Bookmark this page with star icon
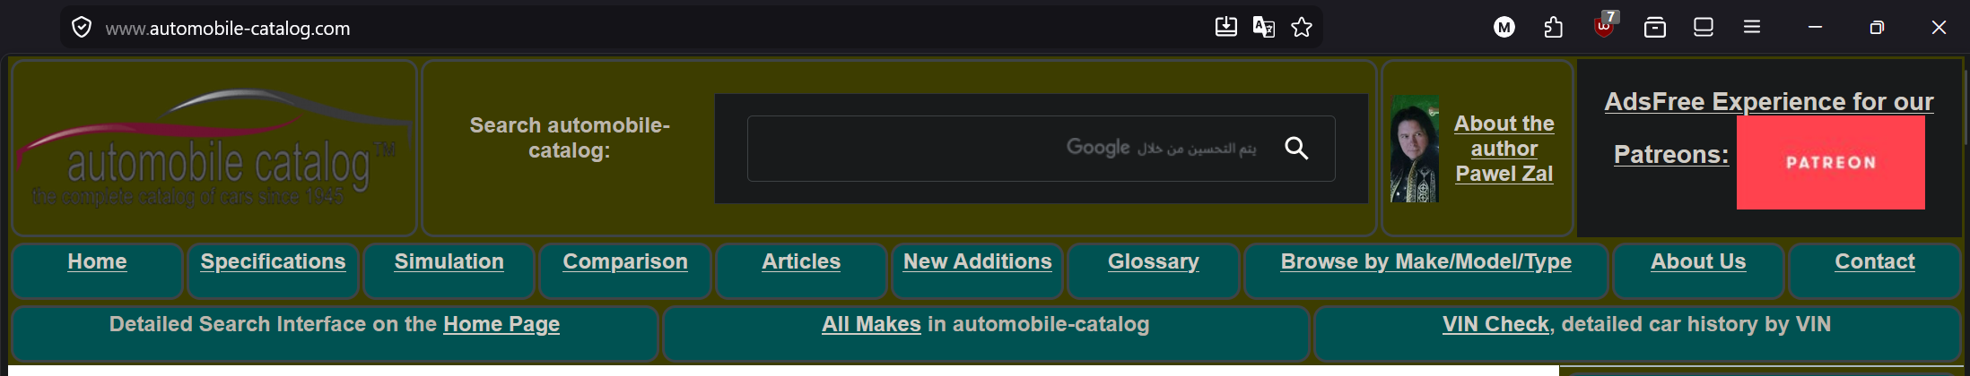Image resolution: width=1970 pixels, height=376 pixels. [1302, 27]
